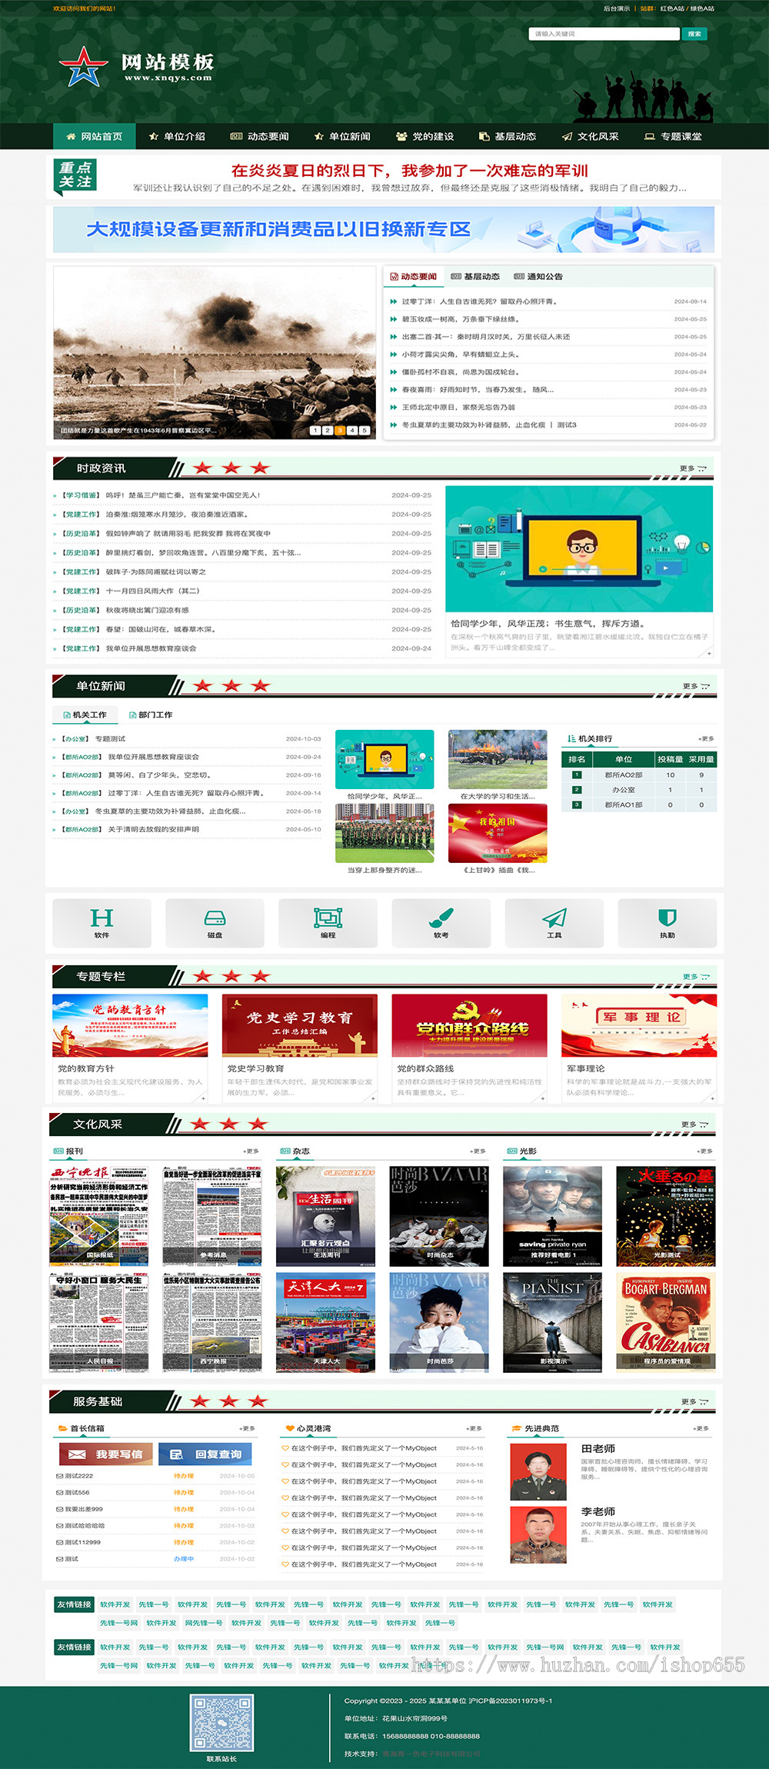The height and width of the screenshot is (1769, 769).
Task: Click the 软件 H icon tile
Action: [x=102, y=923]
